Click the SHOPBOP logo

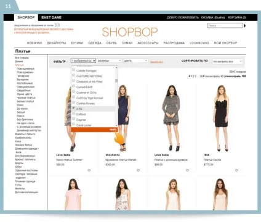[x=130, y=32]
